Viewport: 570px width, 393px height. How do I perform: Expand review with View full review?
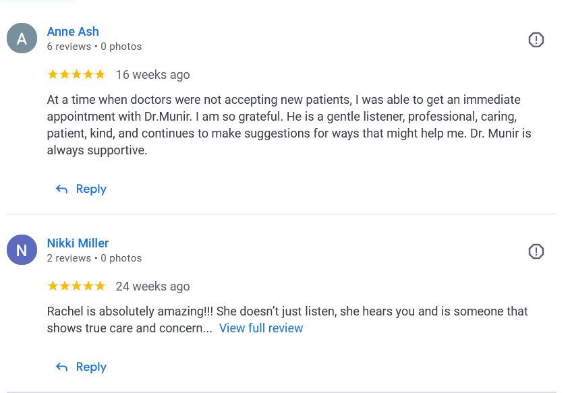(261, 328)
